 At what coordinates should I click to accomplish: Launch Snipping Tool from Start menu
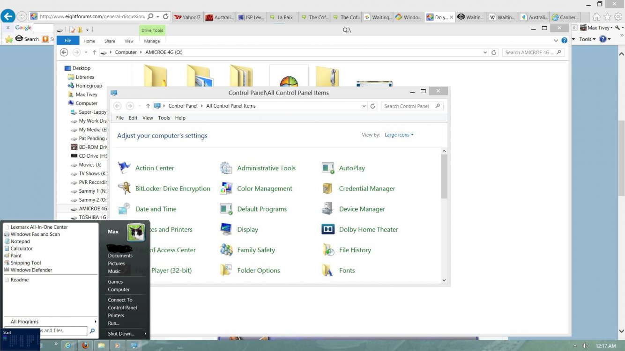(x=26, y=263)
